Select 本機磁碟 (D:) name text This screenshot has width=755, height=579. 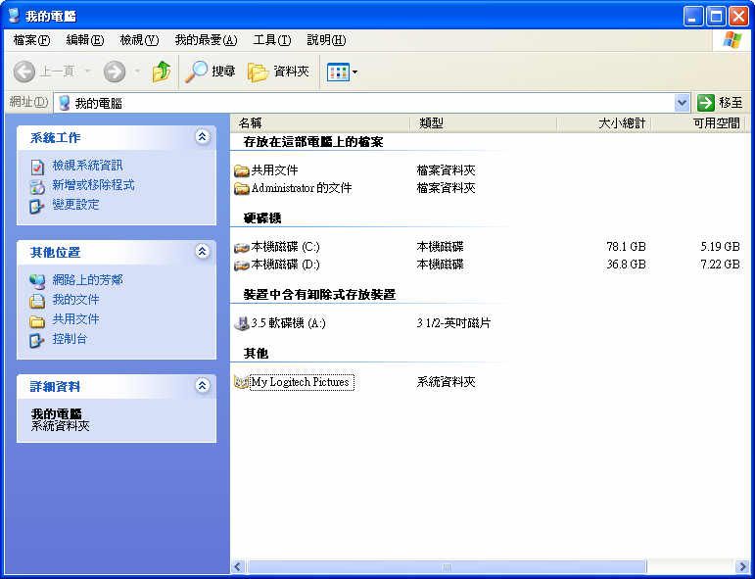285,265
